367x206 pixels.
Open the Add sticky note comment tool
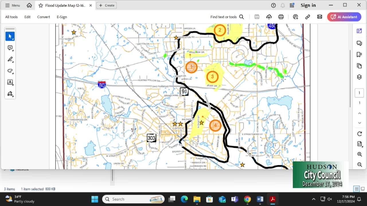pyautogui.click(x=10, y=48)
